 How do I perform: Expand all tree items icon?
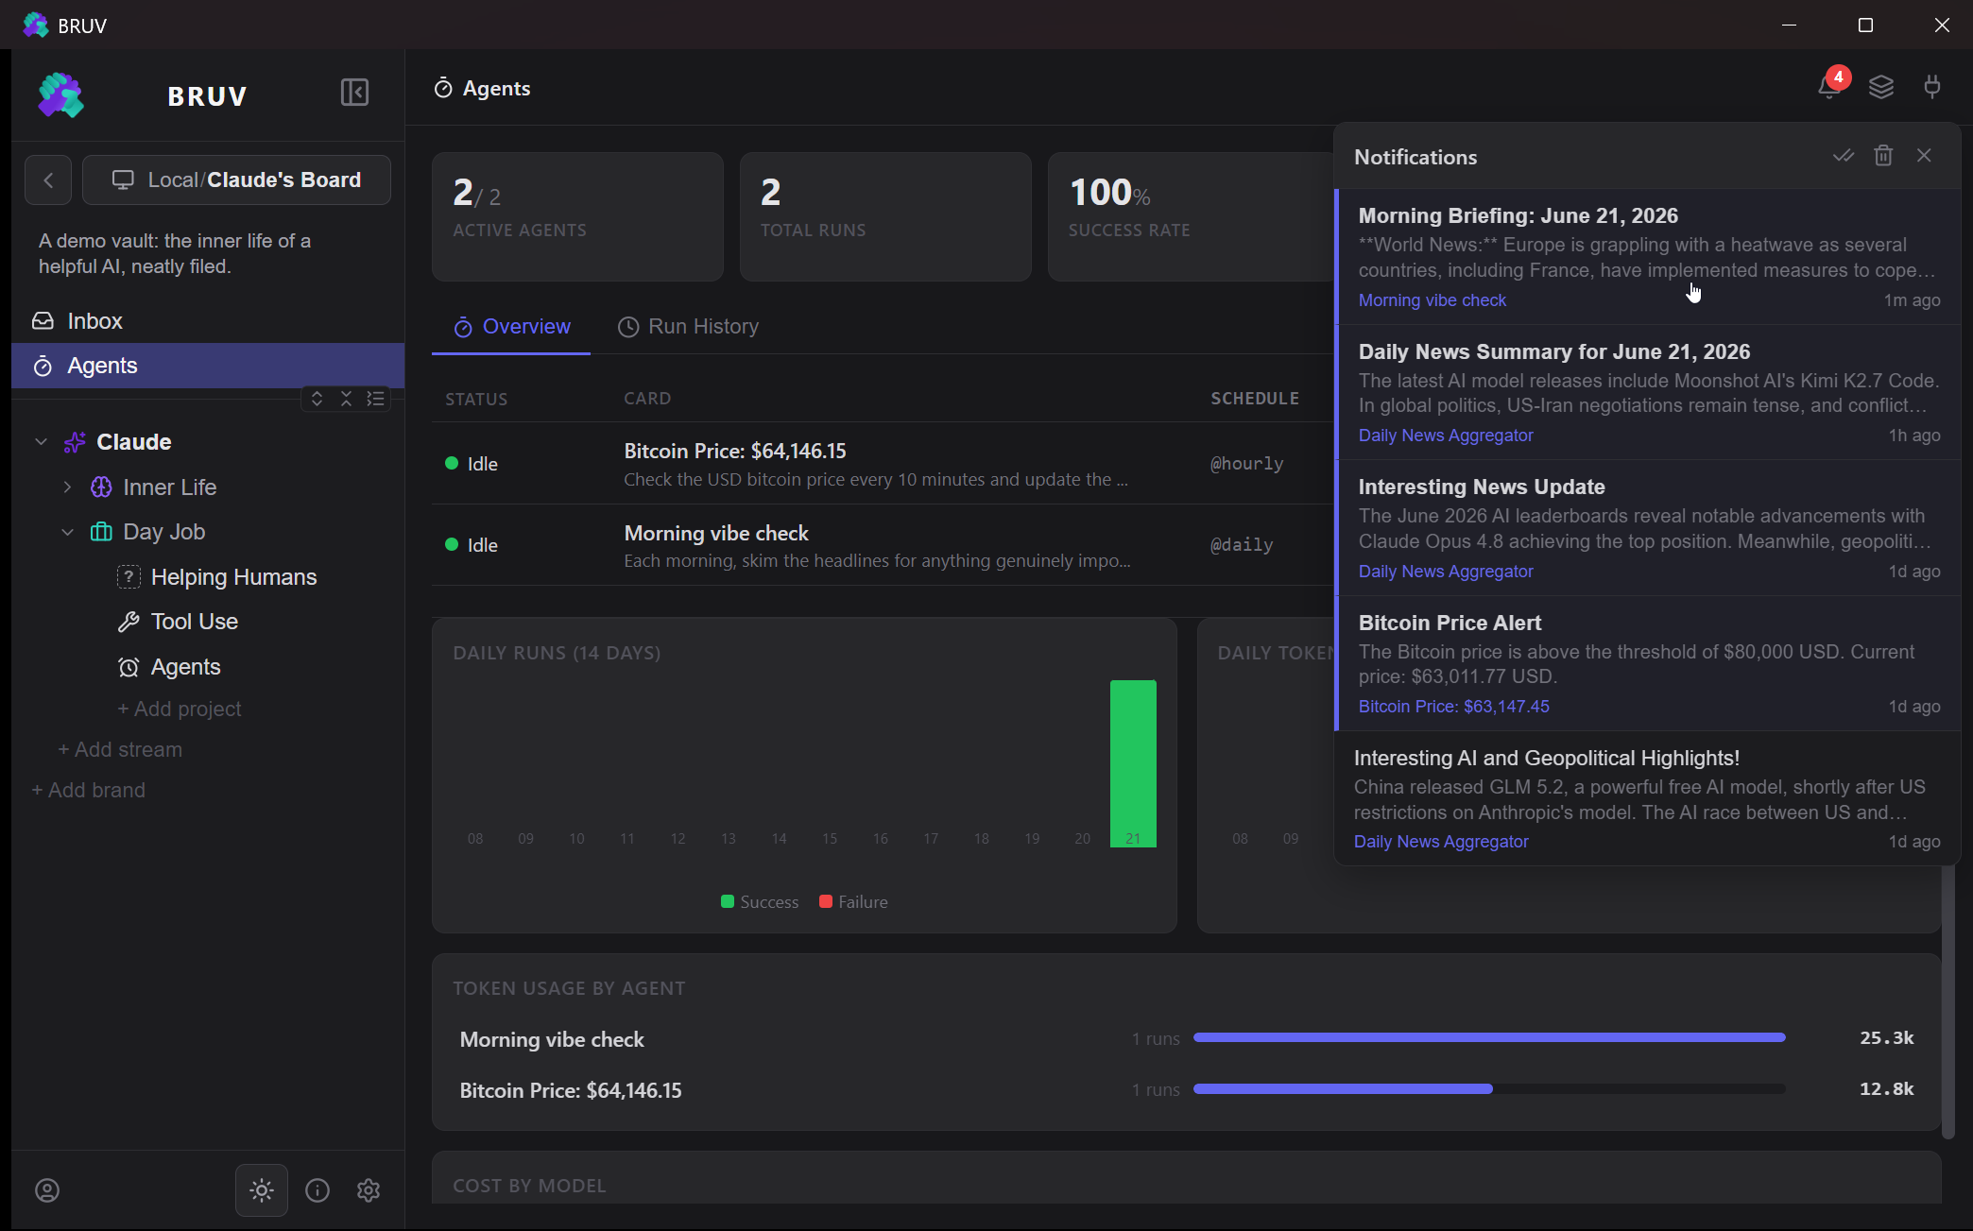(317, 399)
